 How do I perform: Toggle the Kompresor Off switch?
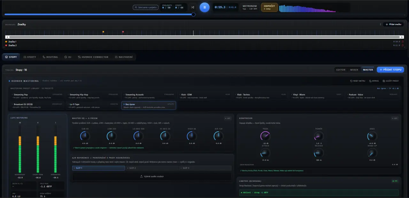coord(395,118)
